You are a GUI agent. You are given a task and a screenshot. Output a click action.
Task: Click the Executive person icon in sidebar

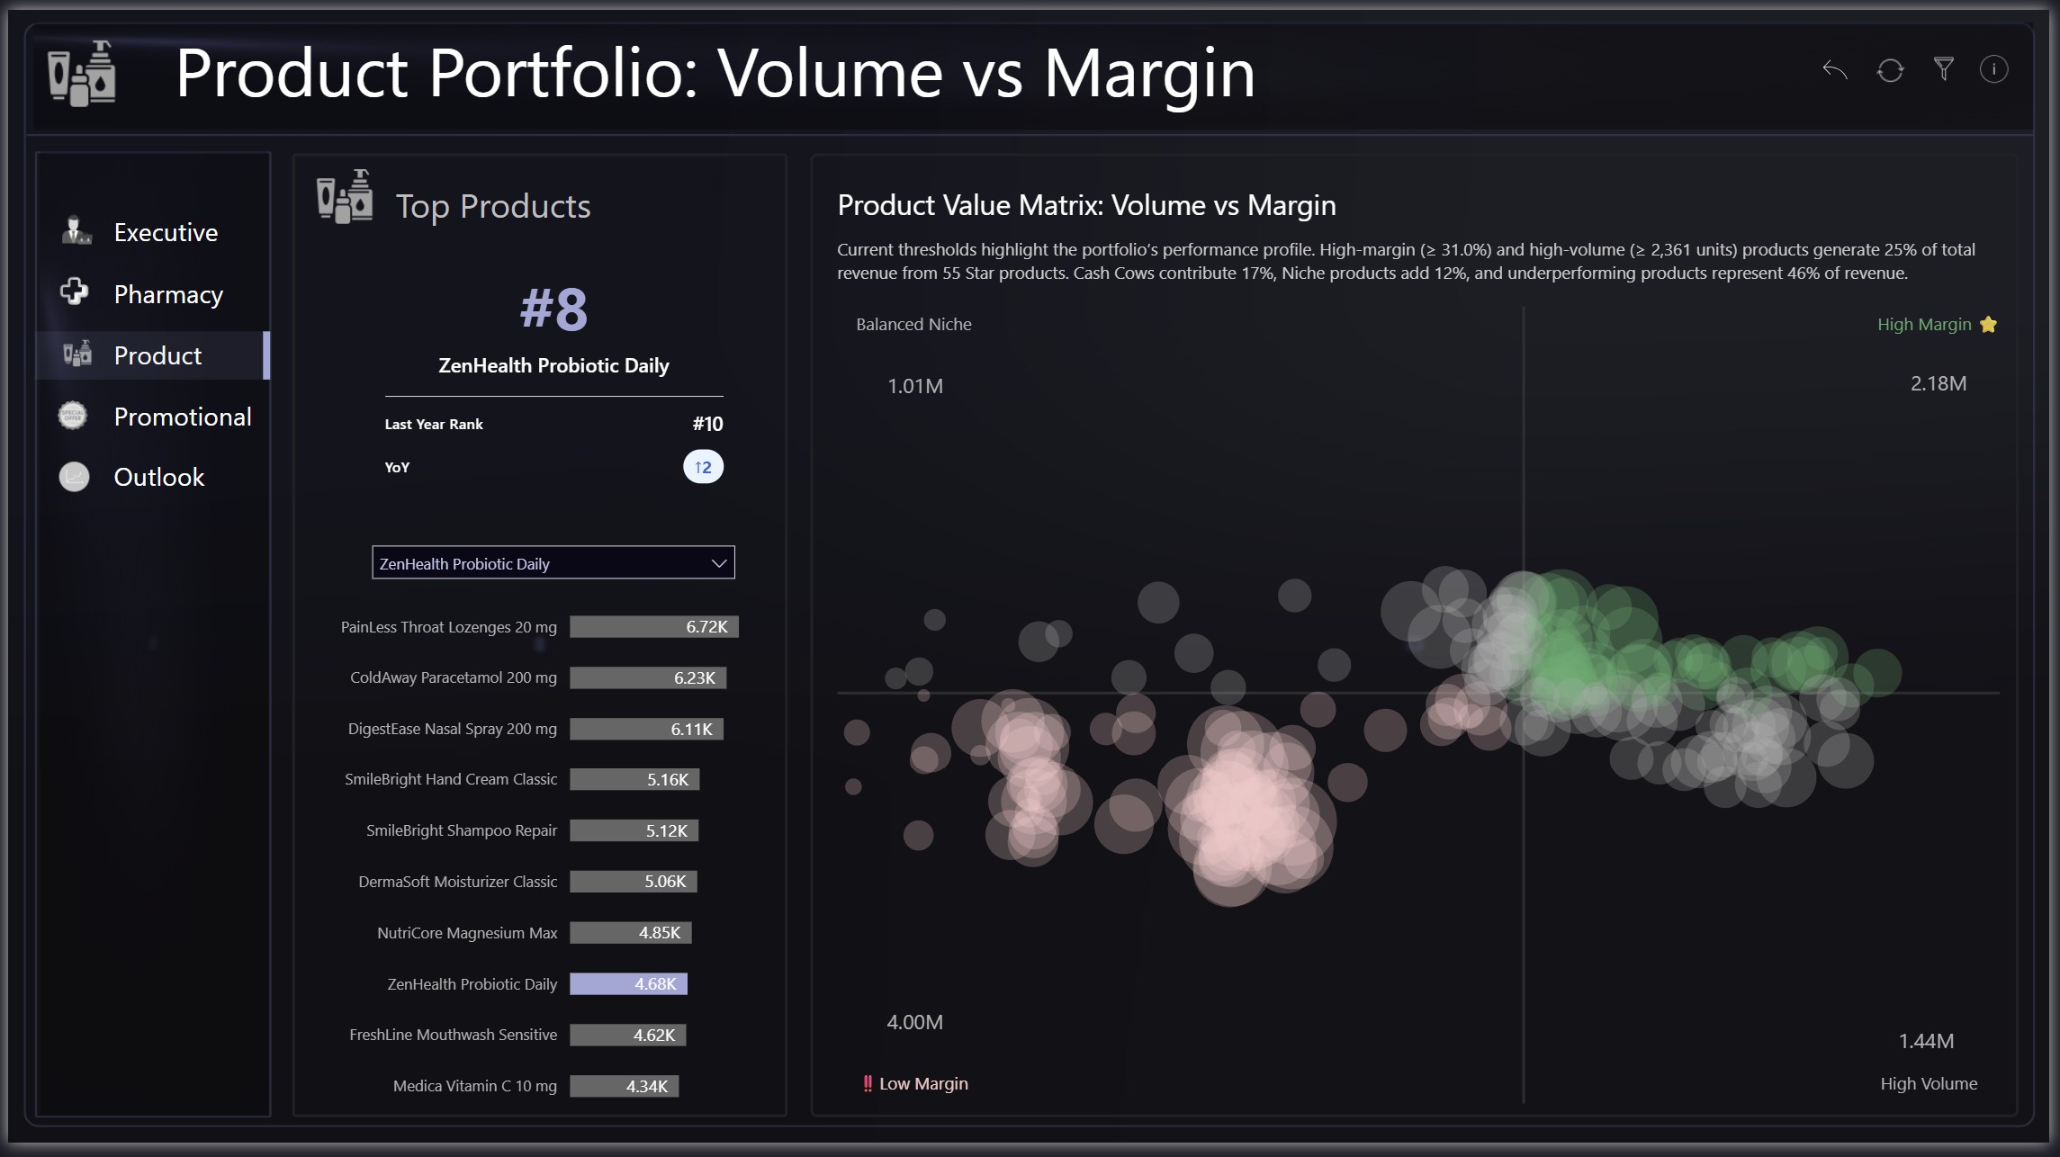pos(76,231)
